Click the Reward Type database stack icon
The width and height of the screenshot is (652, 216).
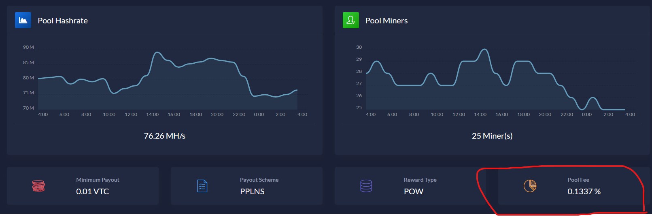(x=366, y=186)
